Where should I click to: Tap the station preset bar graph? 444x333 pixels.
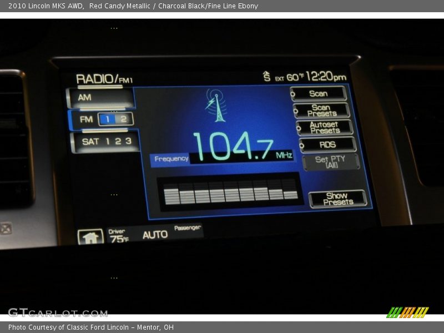230,192
